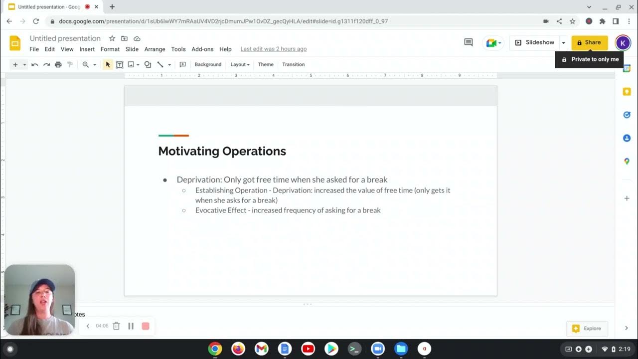Choose the select arrow cursor tool
Image resolution: width=638 pixels, height=359 pixels.
point(108,64)
